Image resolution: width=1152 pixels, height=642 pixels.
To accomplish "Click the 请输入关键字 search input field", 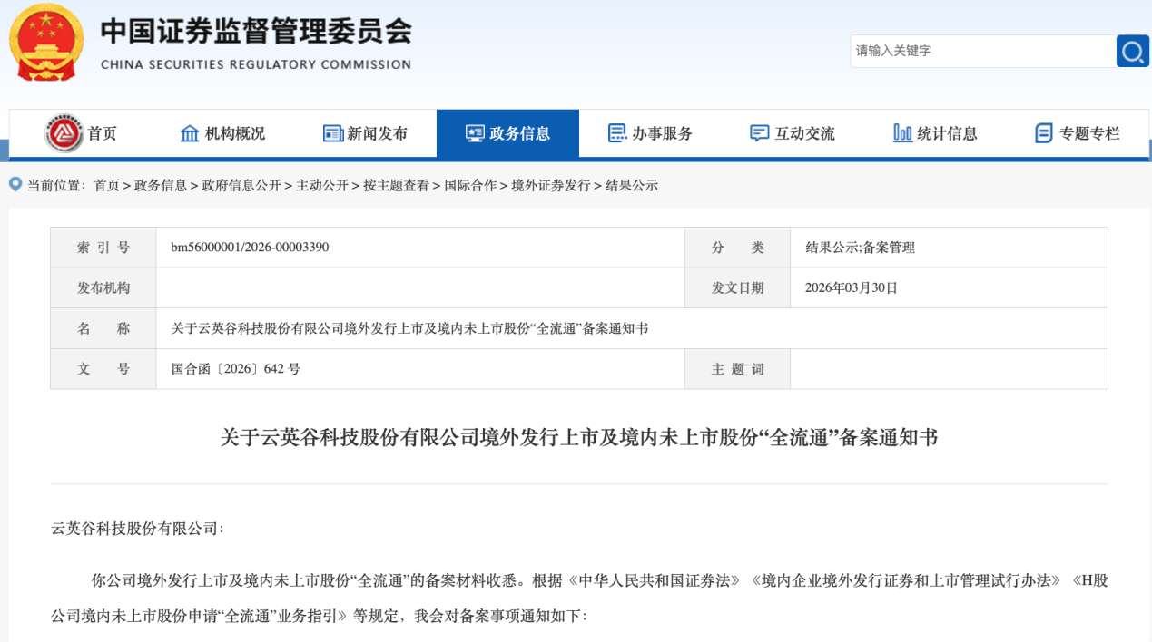I will coord(980,51).
